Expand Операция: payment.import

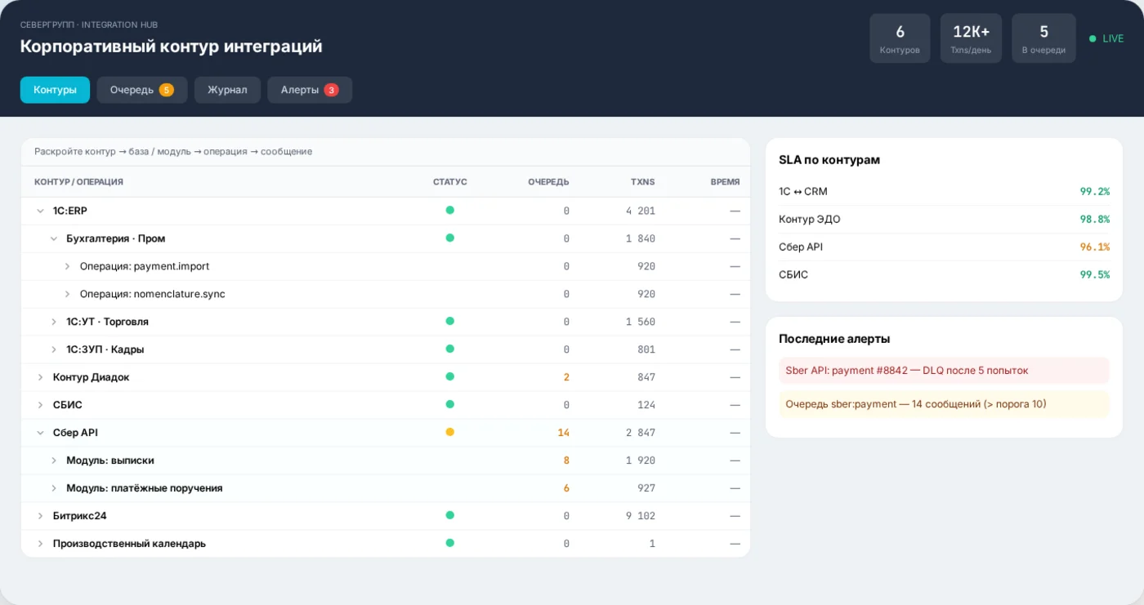coord(67,266)
